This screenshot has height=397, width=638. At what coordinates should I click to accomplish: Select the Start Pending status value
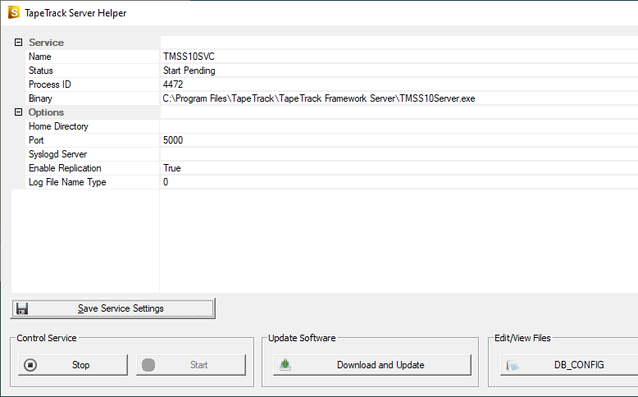click(x=189, y=71)
